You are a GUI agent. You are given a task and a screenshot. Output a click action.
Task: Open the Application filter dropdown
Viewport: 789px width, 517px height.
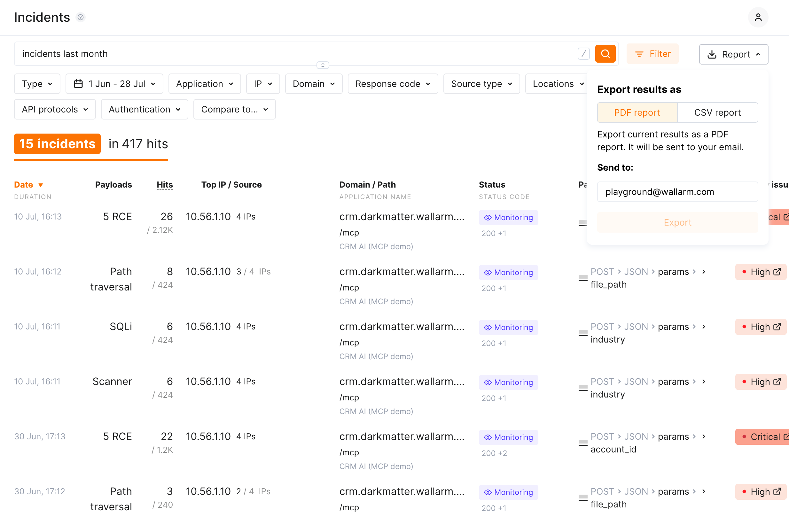[205, 84]
